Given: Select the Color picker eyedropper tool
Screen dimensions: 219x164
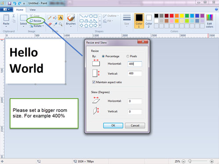Looking at the screenshot, I should click(55, 24).
